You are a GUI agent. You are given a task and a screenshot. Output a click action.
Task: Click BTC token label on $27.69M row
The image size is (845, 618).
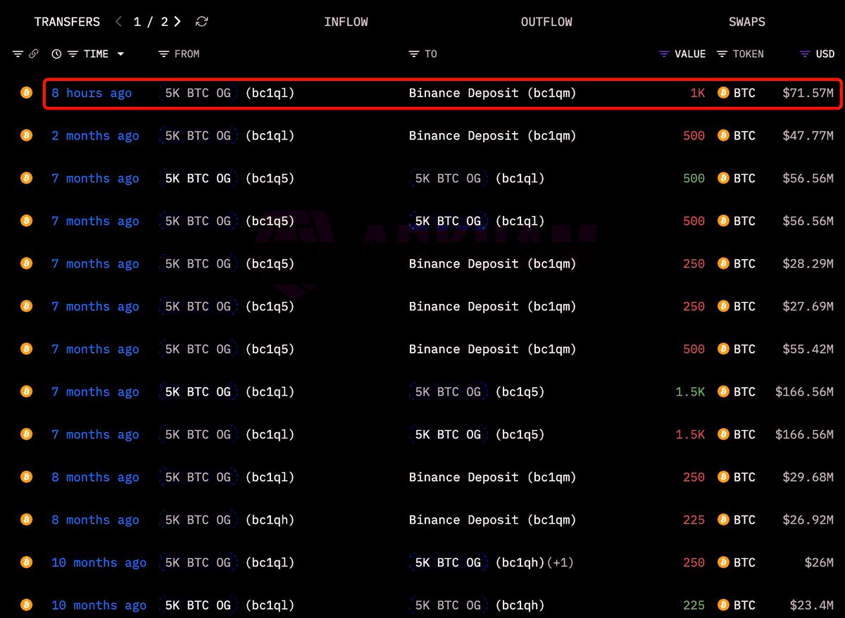click(x=744, y=306)
